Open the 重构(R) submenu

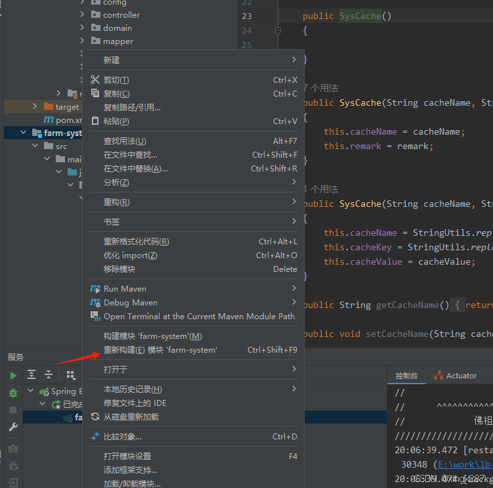tap(194, 202)
